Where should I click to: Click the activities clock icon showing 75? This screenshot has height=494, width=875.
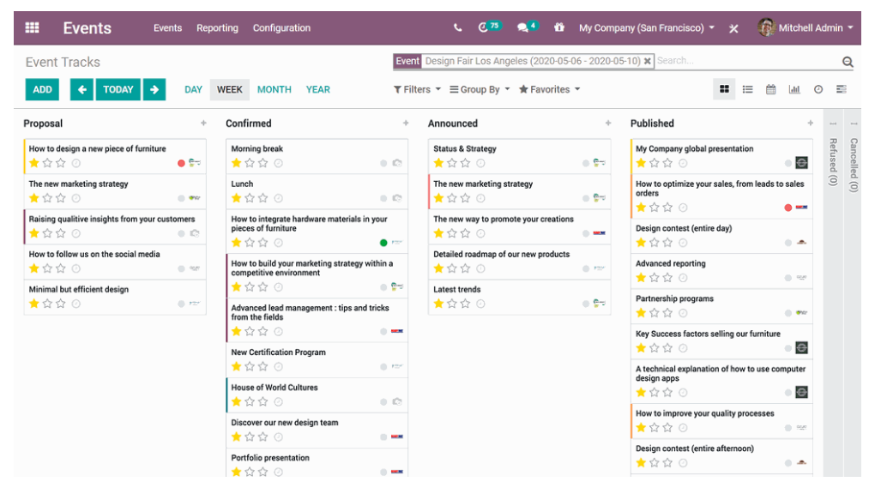(x=486, y=27)
